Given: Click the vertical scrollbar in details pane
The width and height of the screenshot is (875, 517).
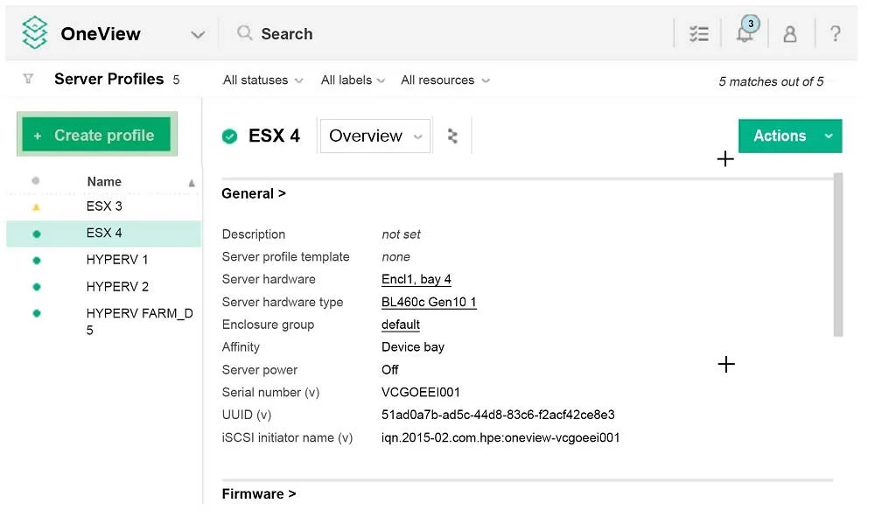Looking at the screenshot, I should 837,255.
